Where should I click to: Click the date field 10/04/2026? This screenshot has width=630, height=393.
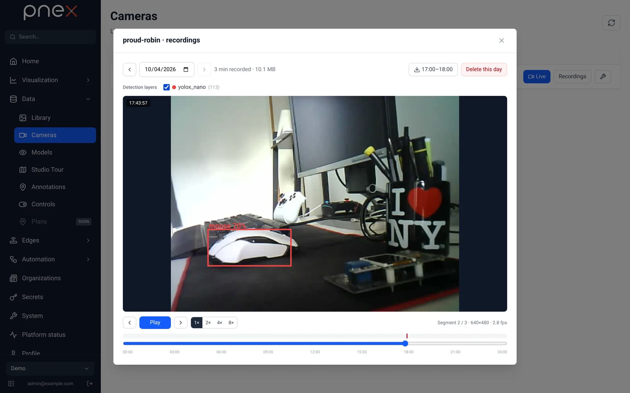pyautogui.click(x=167, y=69)
